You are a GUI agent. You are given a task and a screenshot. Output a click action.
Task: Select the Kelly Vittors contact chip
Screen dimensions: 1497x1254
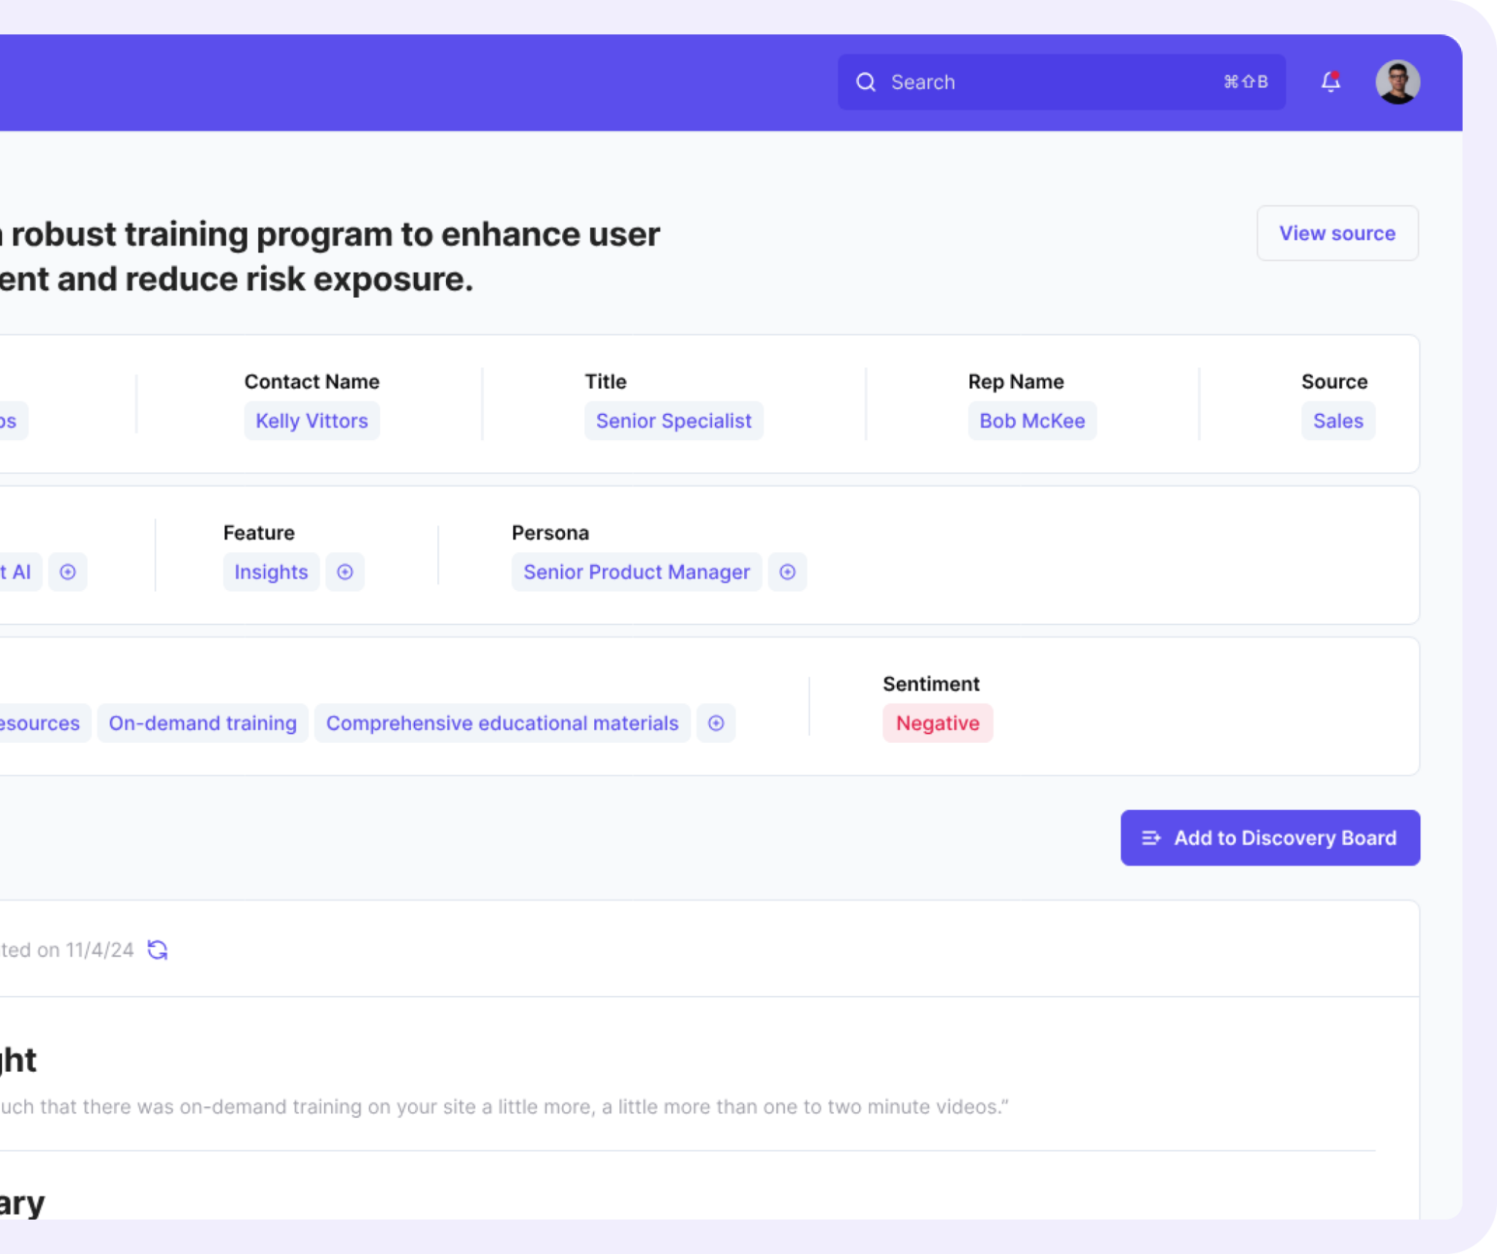pyautogui.click(x=311, y=420)
